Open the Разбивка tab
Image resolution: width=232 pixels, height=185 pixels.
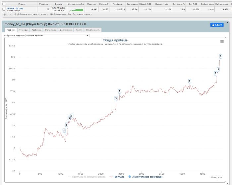tap(36, 30)
